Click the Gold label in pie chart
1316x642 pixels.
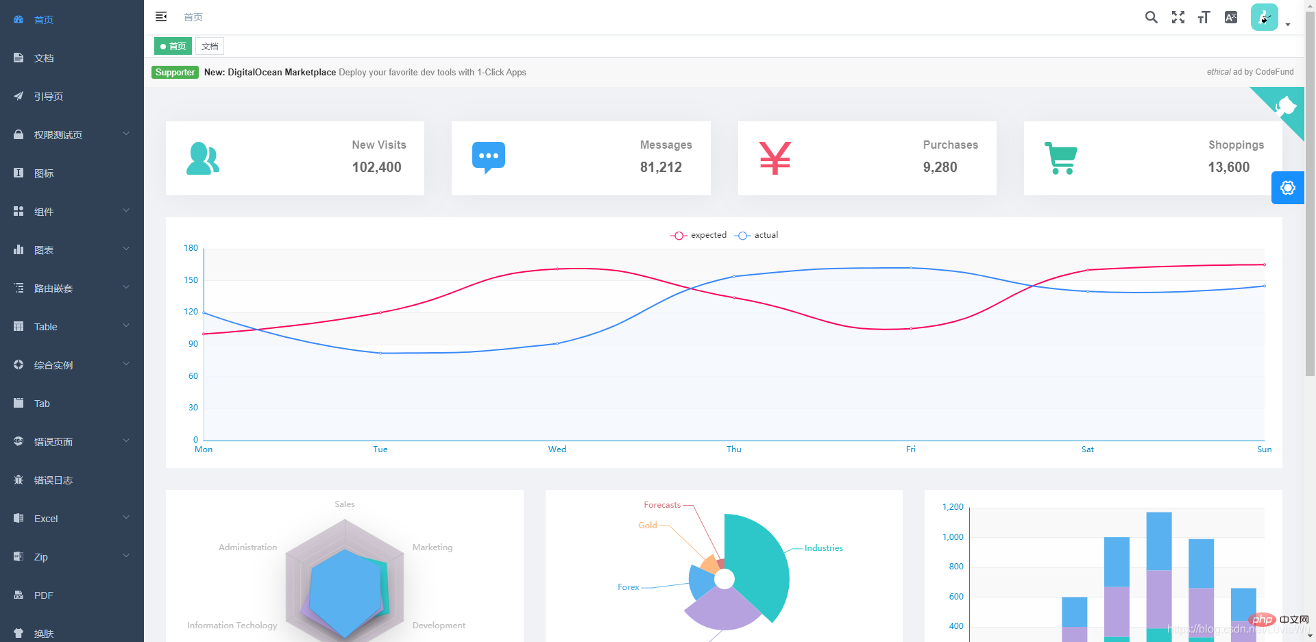click(x=648, y=526)
